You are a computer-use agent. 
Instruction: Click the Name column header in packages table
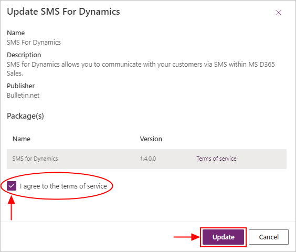click(x=22, y=139)
